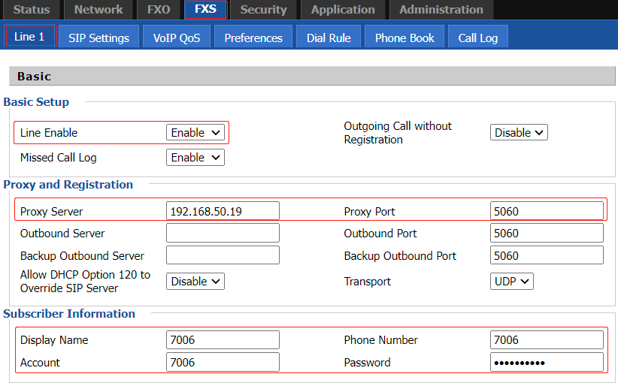
Task: Click the Proxy Server address field
Action: coord(223,211)
